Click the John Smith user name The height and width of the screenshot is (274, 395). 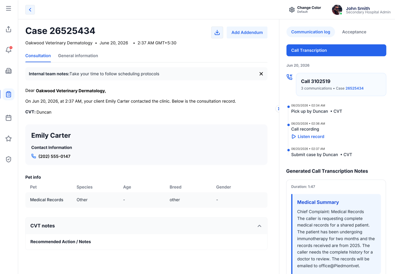(x=358, y=8)
